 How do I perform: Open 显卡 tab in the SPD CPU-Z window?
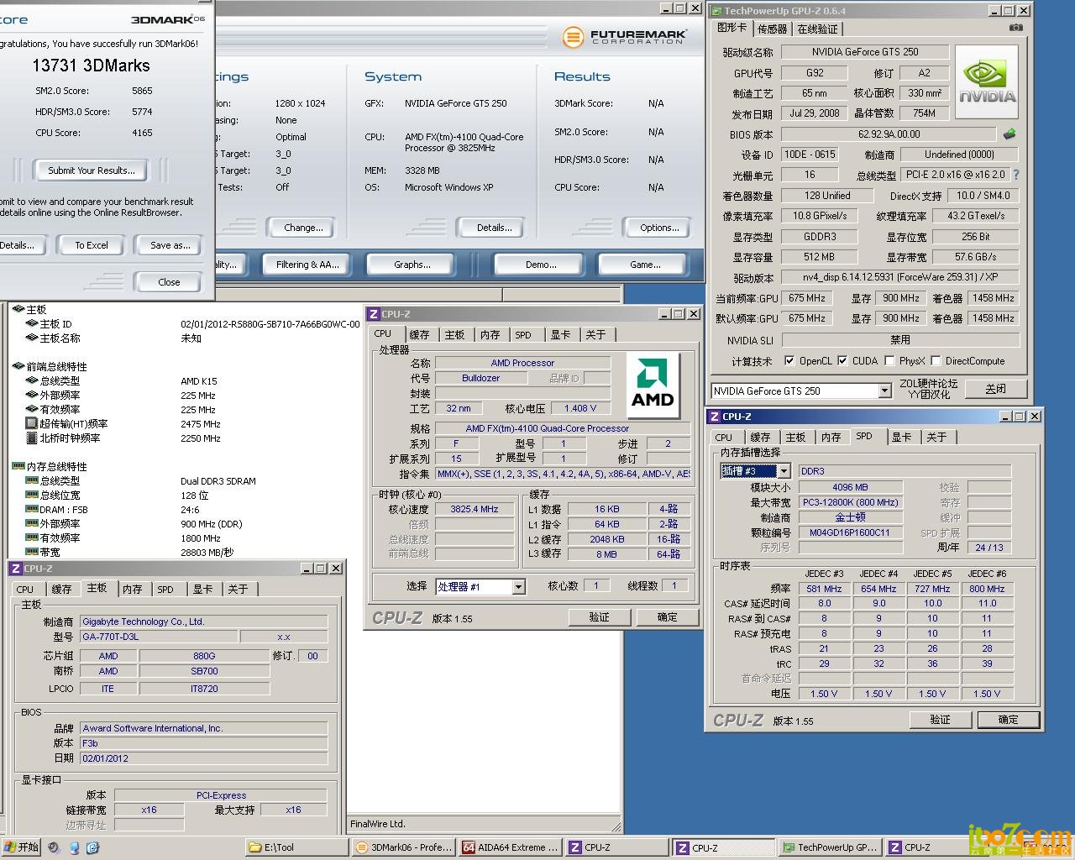point(901,437)
